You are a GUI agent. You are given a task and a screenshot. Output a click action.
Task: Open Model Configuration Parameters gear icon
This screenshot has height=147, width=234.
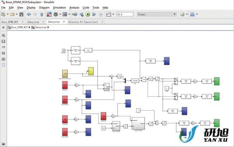point(56,14)
